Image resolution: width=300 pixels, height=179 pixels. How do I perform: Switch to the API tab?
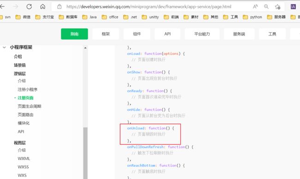click(168, 34)
